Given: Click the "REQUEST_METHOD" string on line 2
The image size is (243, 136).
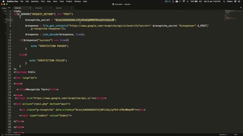Looking at the screenshot, I should pos(43,14).
